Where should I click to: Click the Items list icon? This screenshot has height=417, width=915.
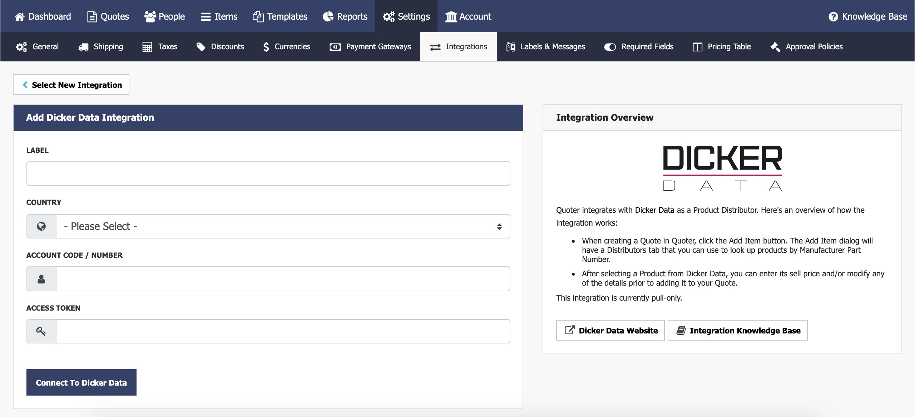pos(206,17)
